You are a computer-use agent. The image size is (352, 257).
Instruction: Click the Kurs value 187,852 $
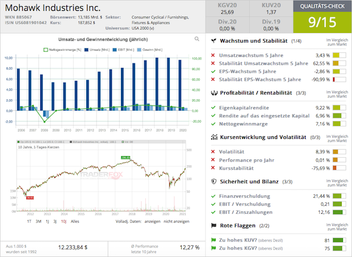[86, 23]
